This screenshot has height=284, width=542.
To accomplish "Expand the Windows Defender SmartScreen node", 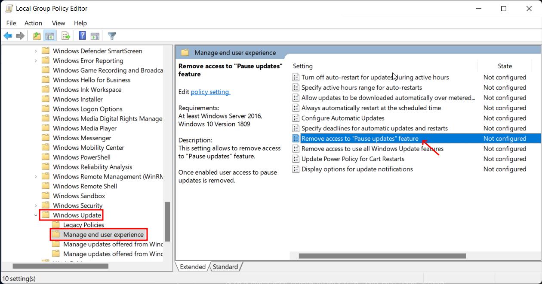I will (36, 51).
